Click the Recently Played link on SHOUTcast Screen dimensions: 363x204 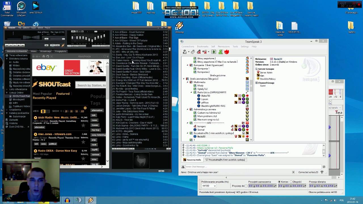pos(44,98)
